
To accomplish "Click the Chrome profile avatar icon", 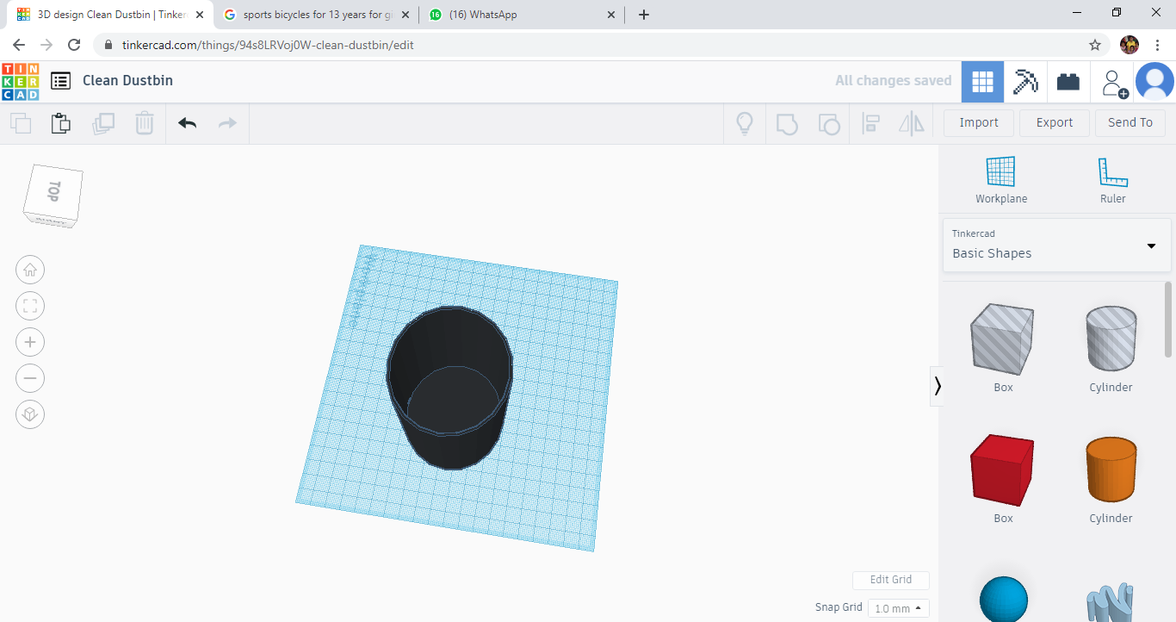I will [x=1130, y=45].
